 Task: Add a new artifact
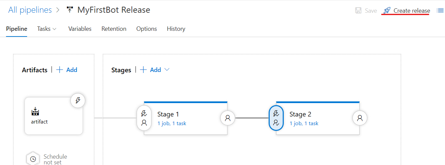[x=67, y=70]
